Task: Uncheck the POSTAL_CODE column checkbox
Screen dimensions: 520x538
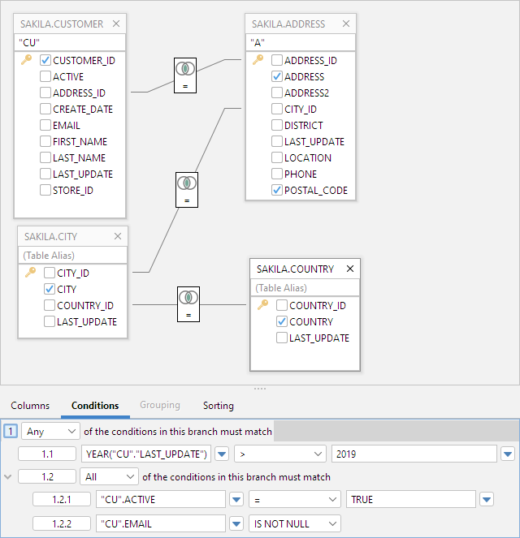Action: [x=277, y=190]
